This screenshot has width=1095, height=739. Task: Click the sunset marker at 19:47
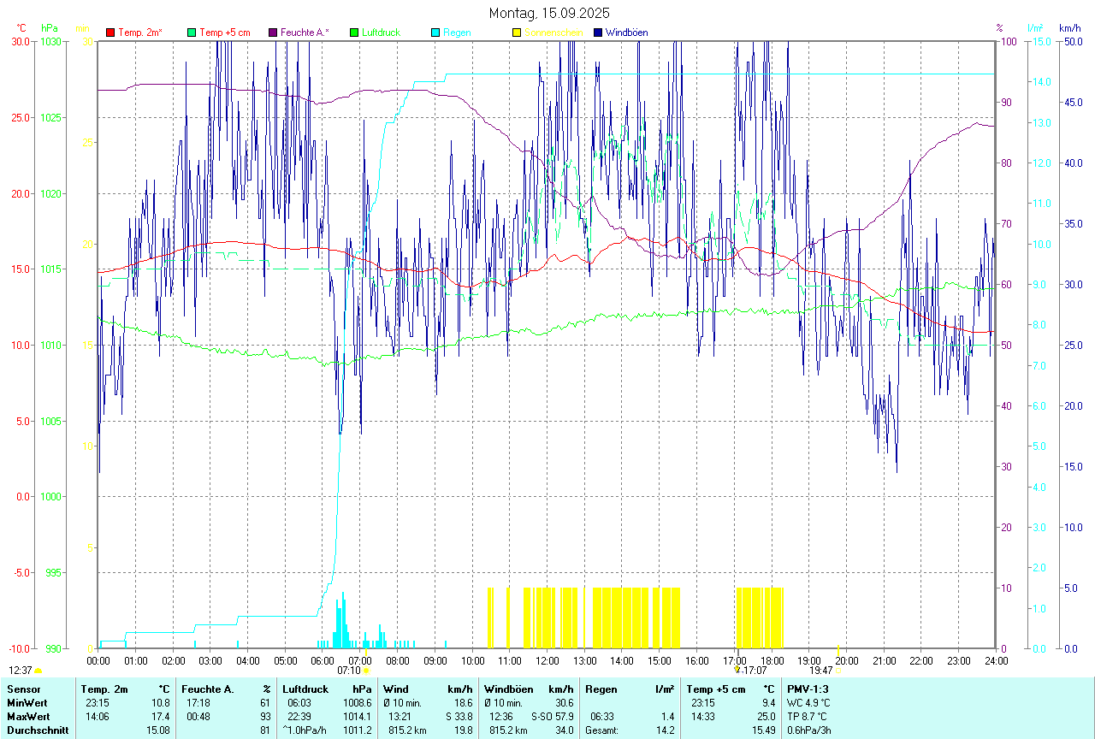[839, 671]
